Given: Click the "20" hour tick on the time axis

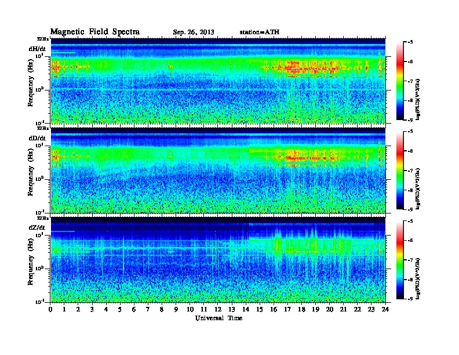Looking at the screenshot, I should 330,309.
